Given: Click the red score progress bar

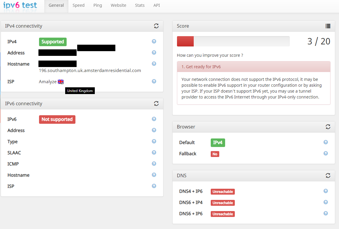Looking at the screenshot, I should [x=185, y=41].
